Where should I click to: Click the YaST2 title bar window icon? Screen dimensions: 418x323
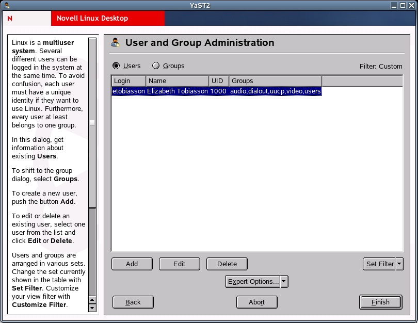[7, 5]
